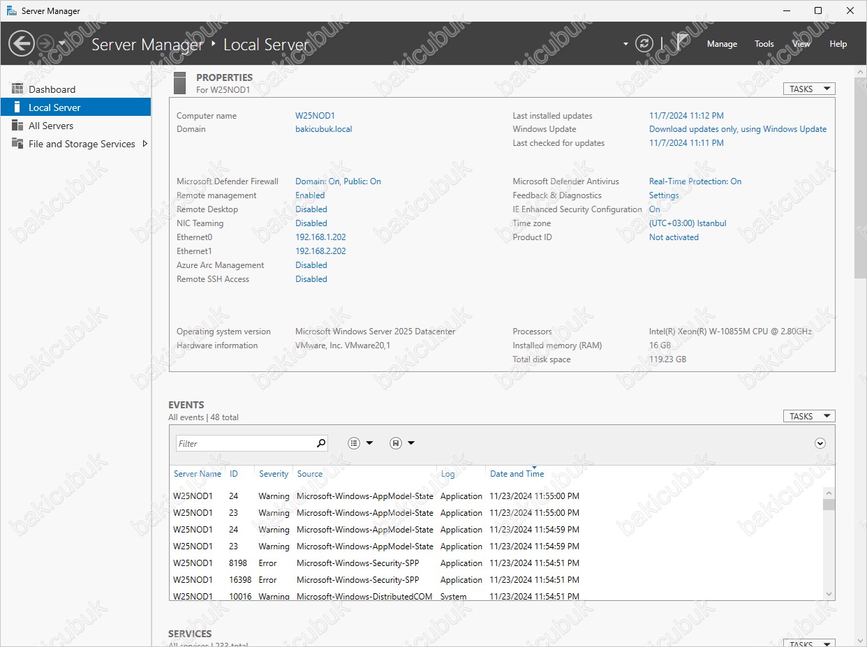Viewport: 867px width, 647px height.
Task: Select event ID 10016 DistributedCOM warning row
Action: click(497, 595)
